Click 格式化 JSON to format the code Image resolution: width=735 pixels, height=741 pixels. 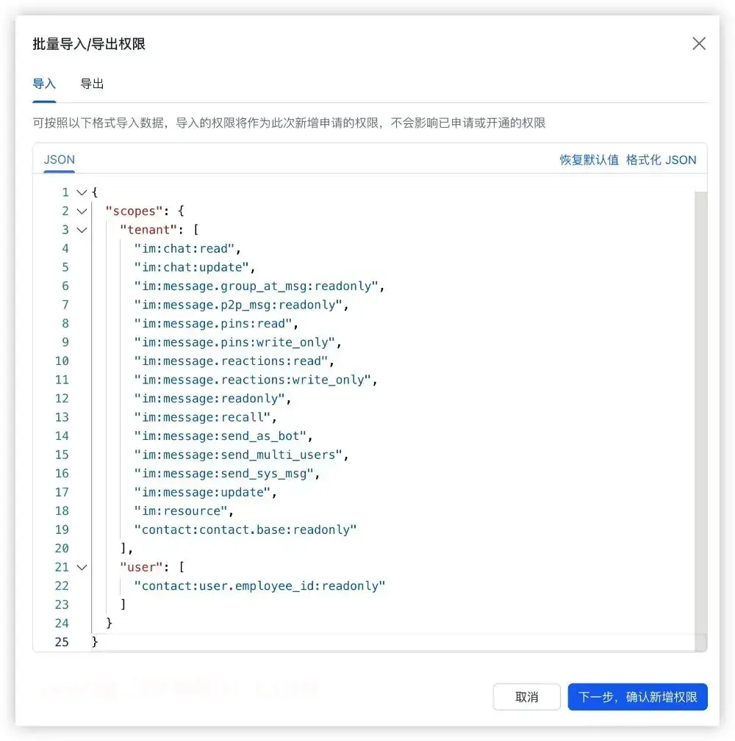(660, 159)
